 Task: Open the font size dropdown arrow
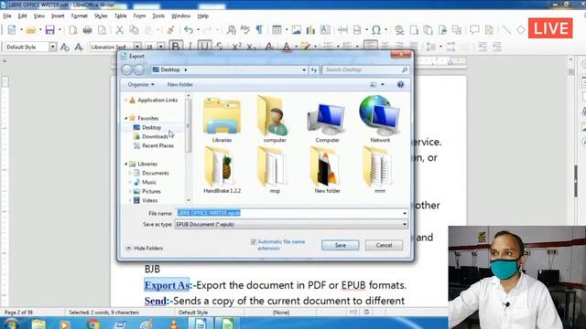tap(161, 47)
